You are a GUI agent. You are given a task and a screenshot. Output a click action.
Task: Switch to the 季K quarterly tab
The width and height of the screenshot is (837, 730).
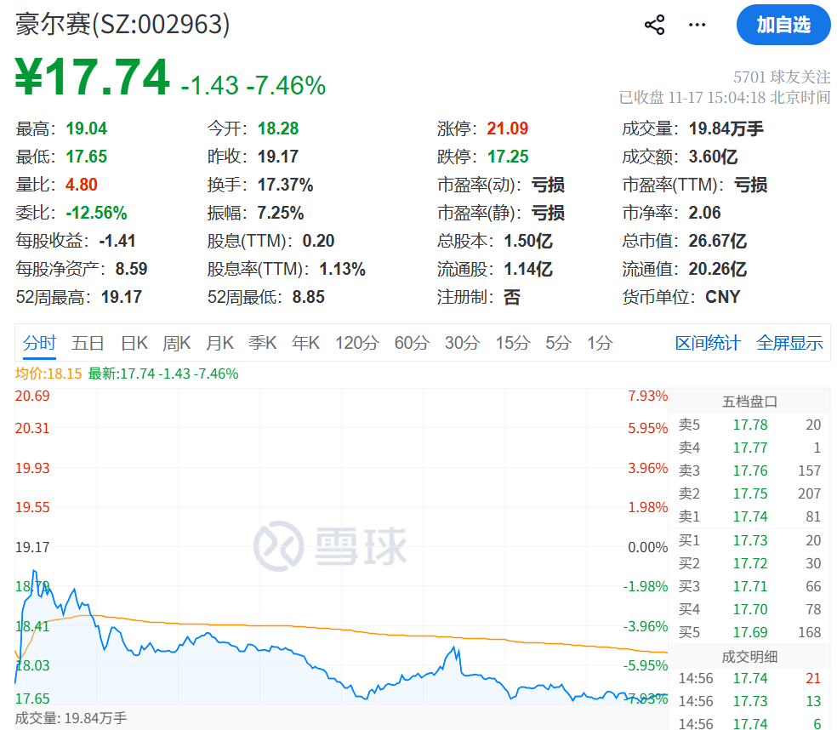coord(262,341)
